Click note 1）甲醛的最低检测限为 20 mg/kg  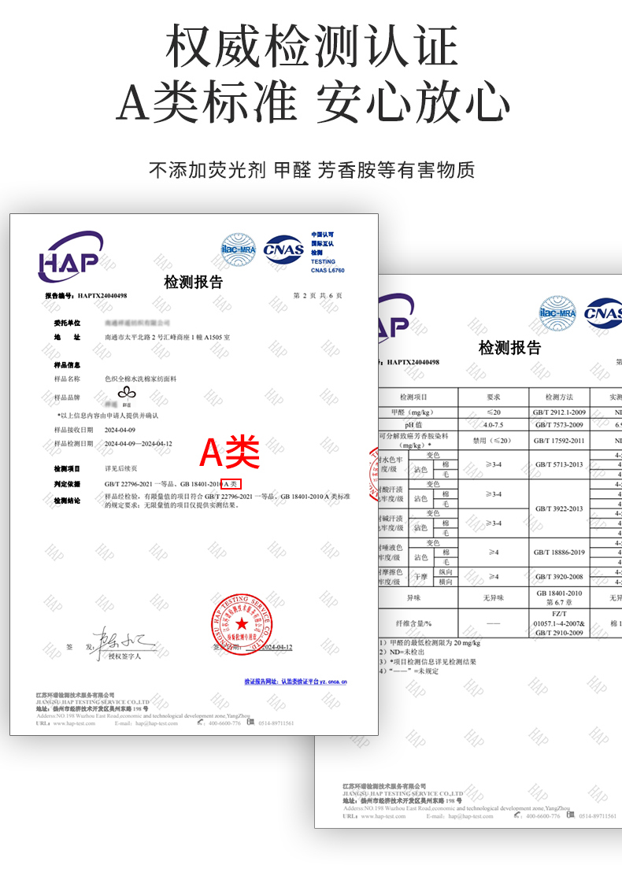[x=429, y=643]
